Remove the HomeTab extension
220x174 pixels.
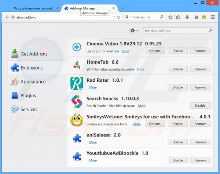coord(200,69)
